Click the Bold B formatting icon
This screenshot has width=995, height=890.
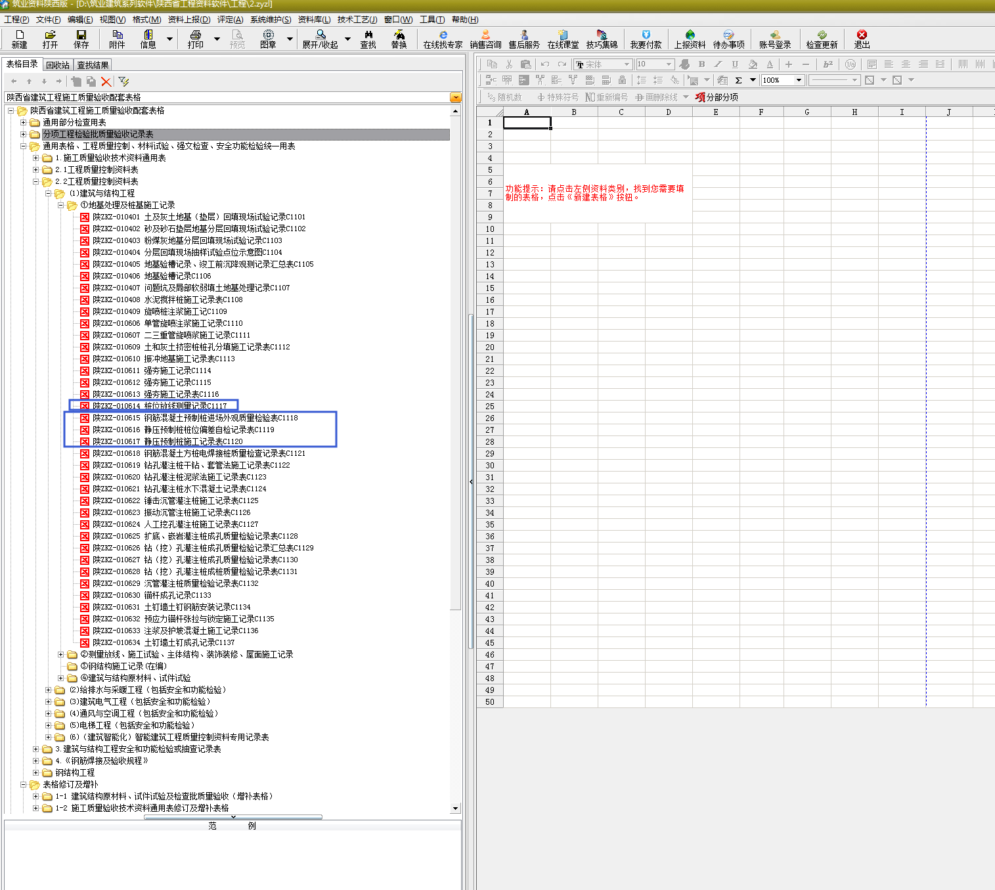coord(702,64)
